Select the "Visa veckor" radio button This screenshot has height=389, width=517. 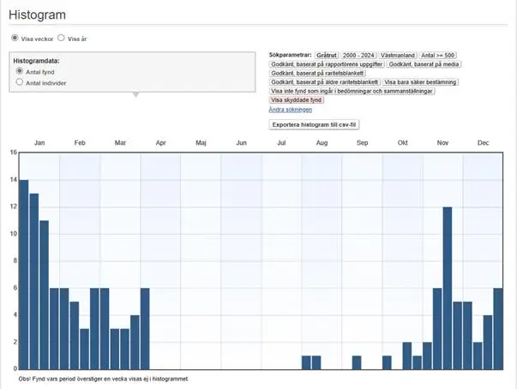pos(15,39)
